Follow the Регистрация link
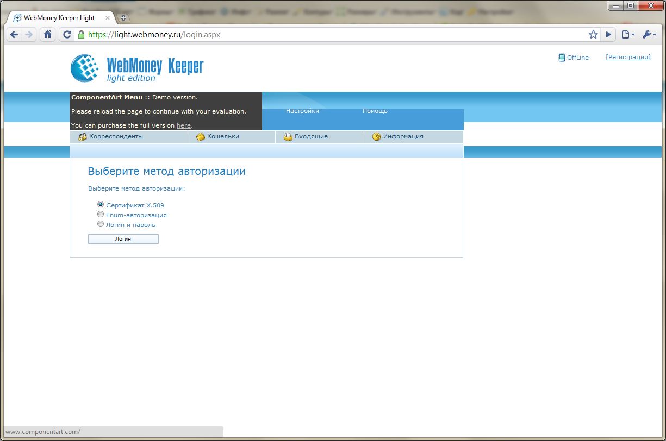666x441 pixels. tap(628, 57)
